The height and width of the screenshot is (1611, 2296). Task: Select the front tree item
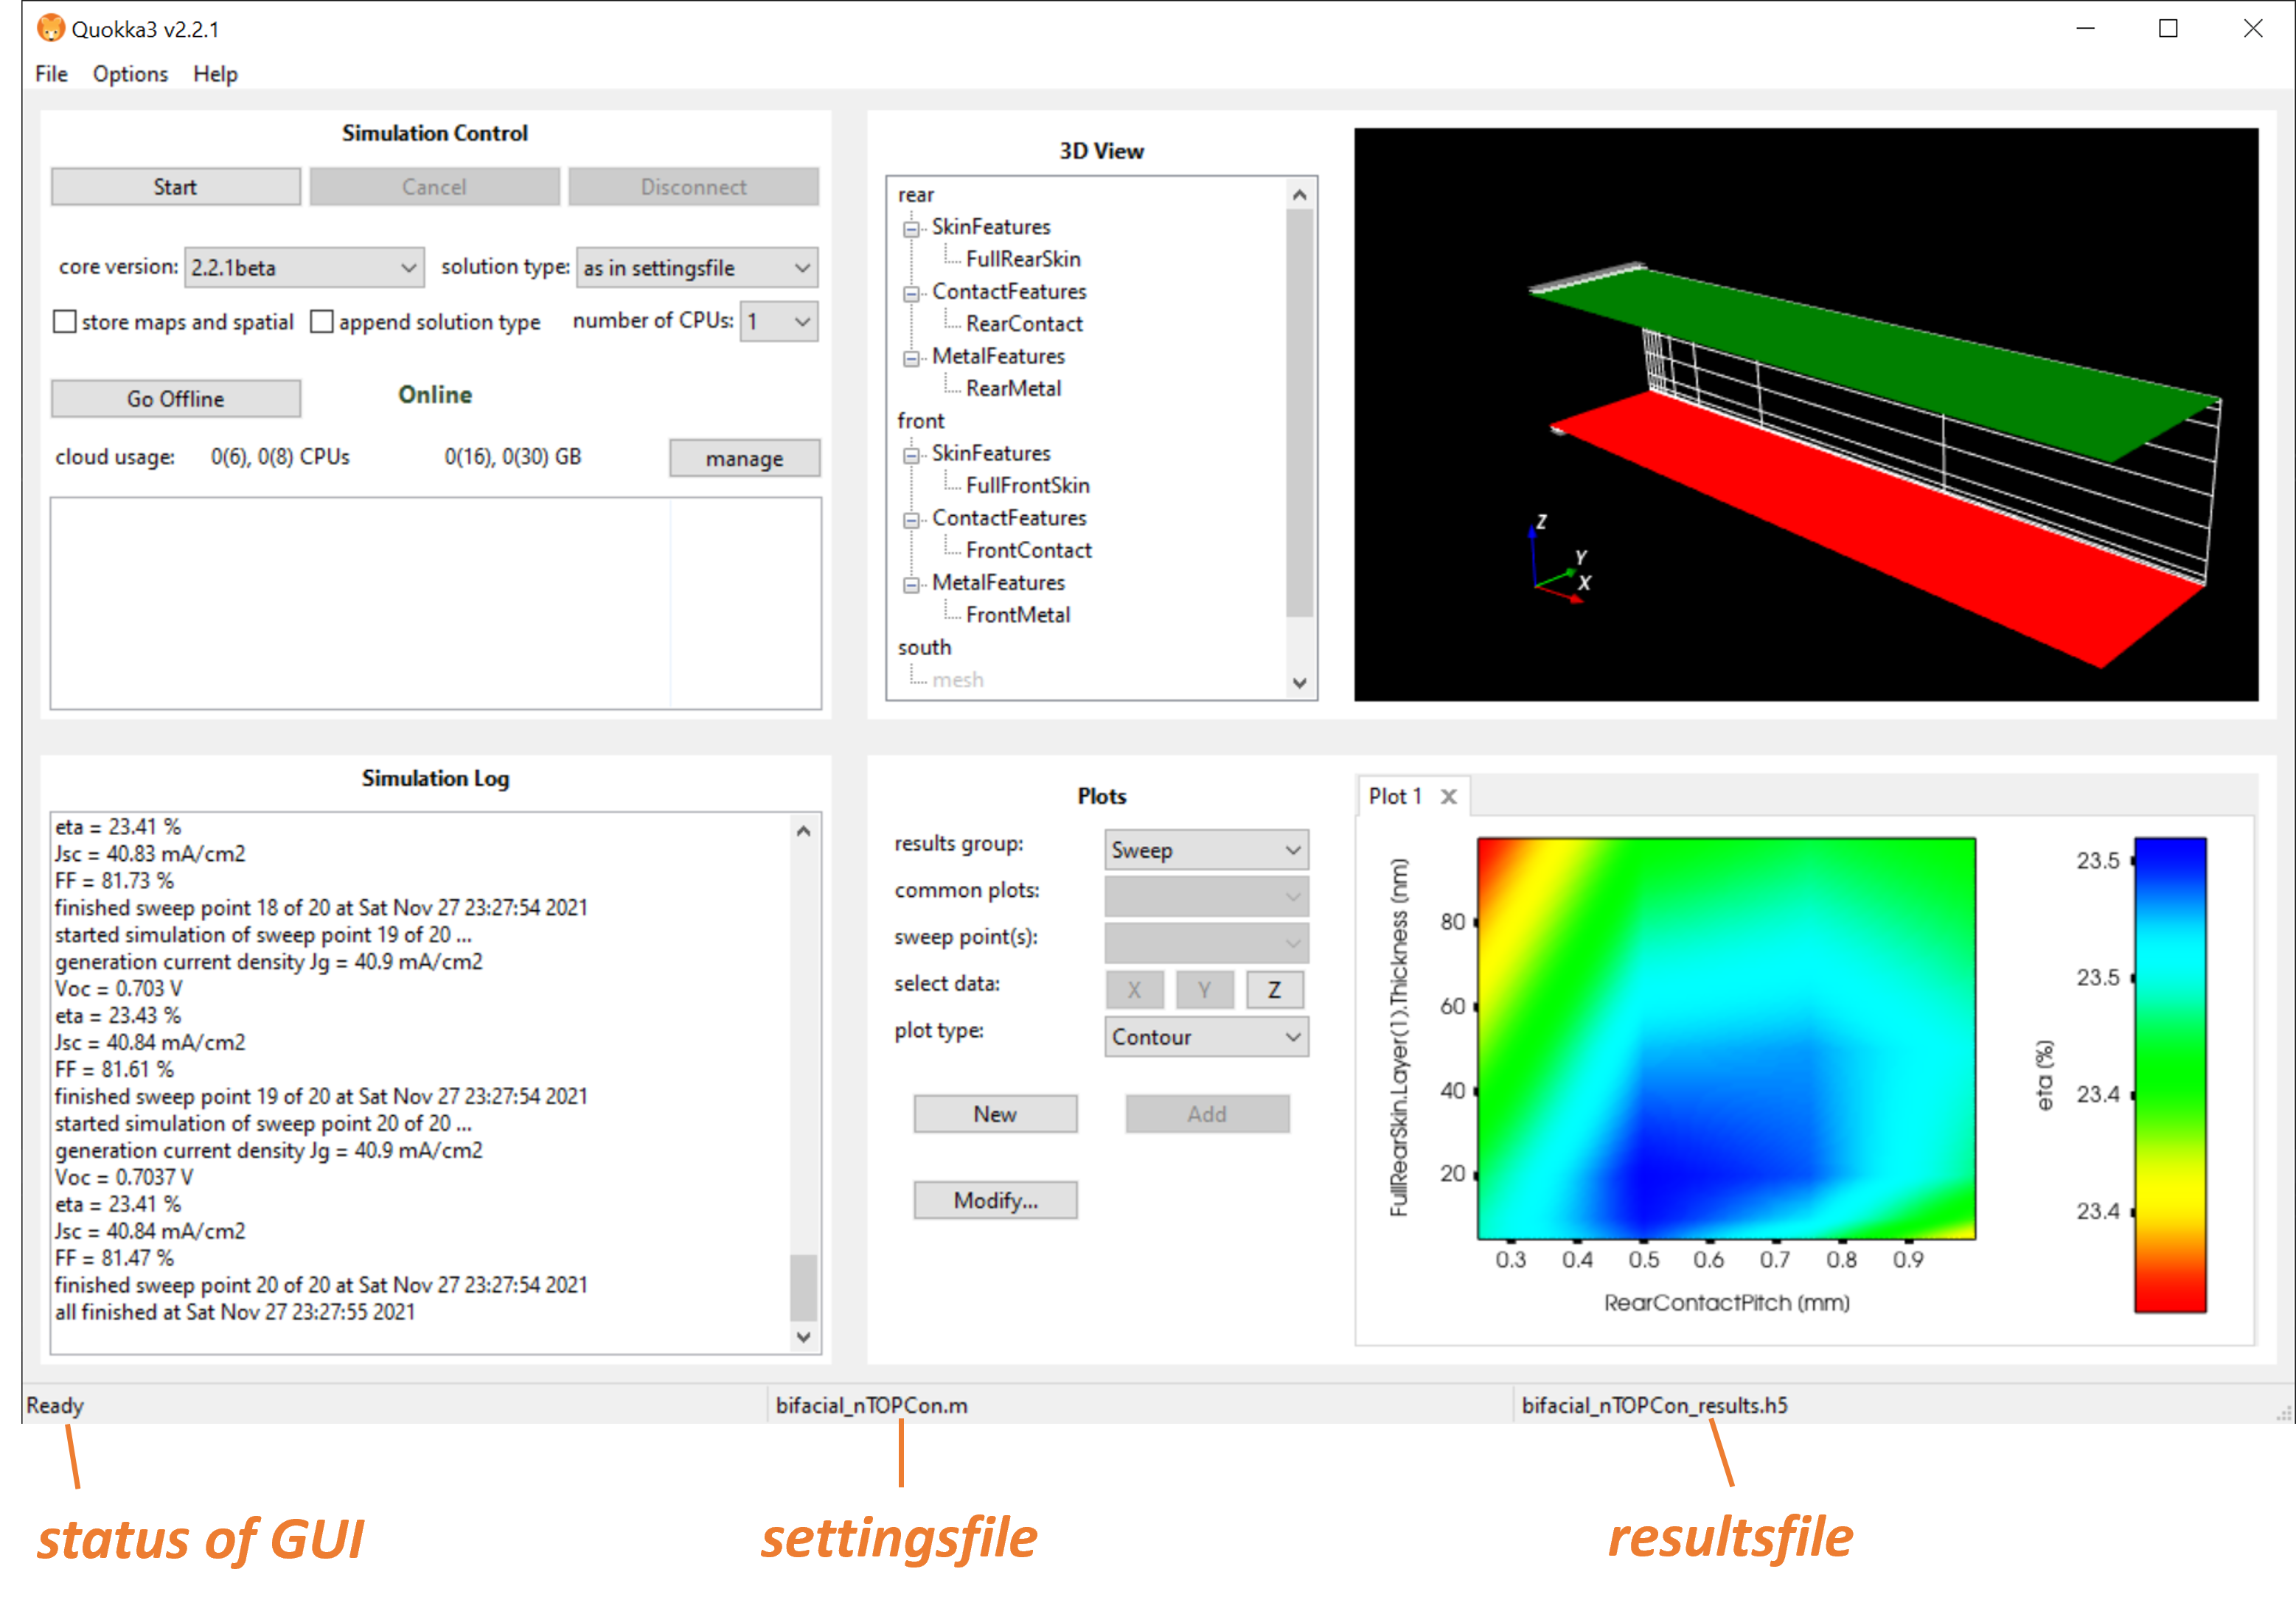[x=920, y=421]
